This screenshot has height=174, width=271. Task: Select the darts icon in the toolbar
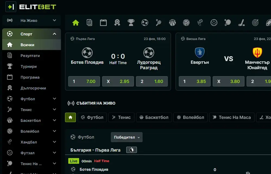coord(255,23)
